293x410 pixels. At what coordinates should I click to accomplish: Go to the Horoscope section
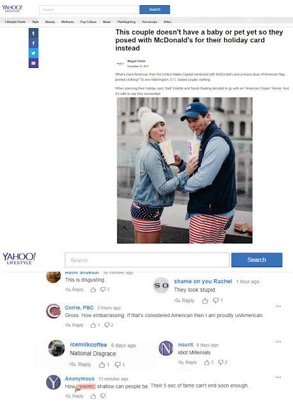[149, 22]
